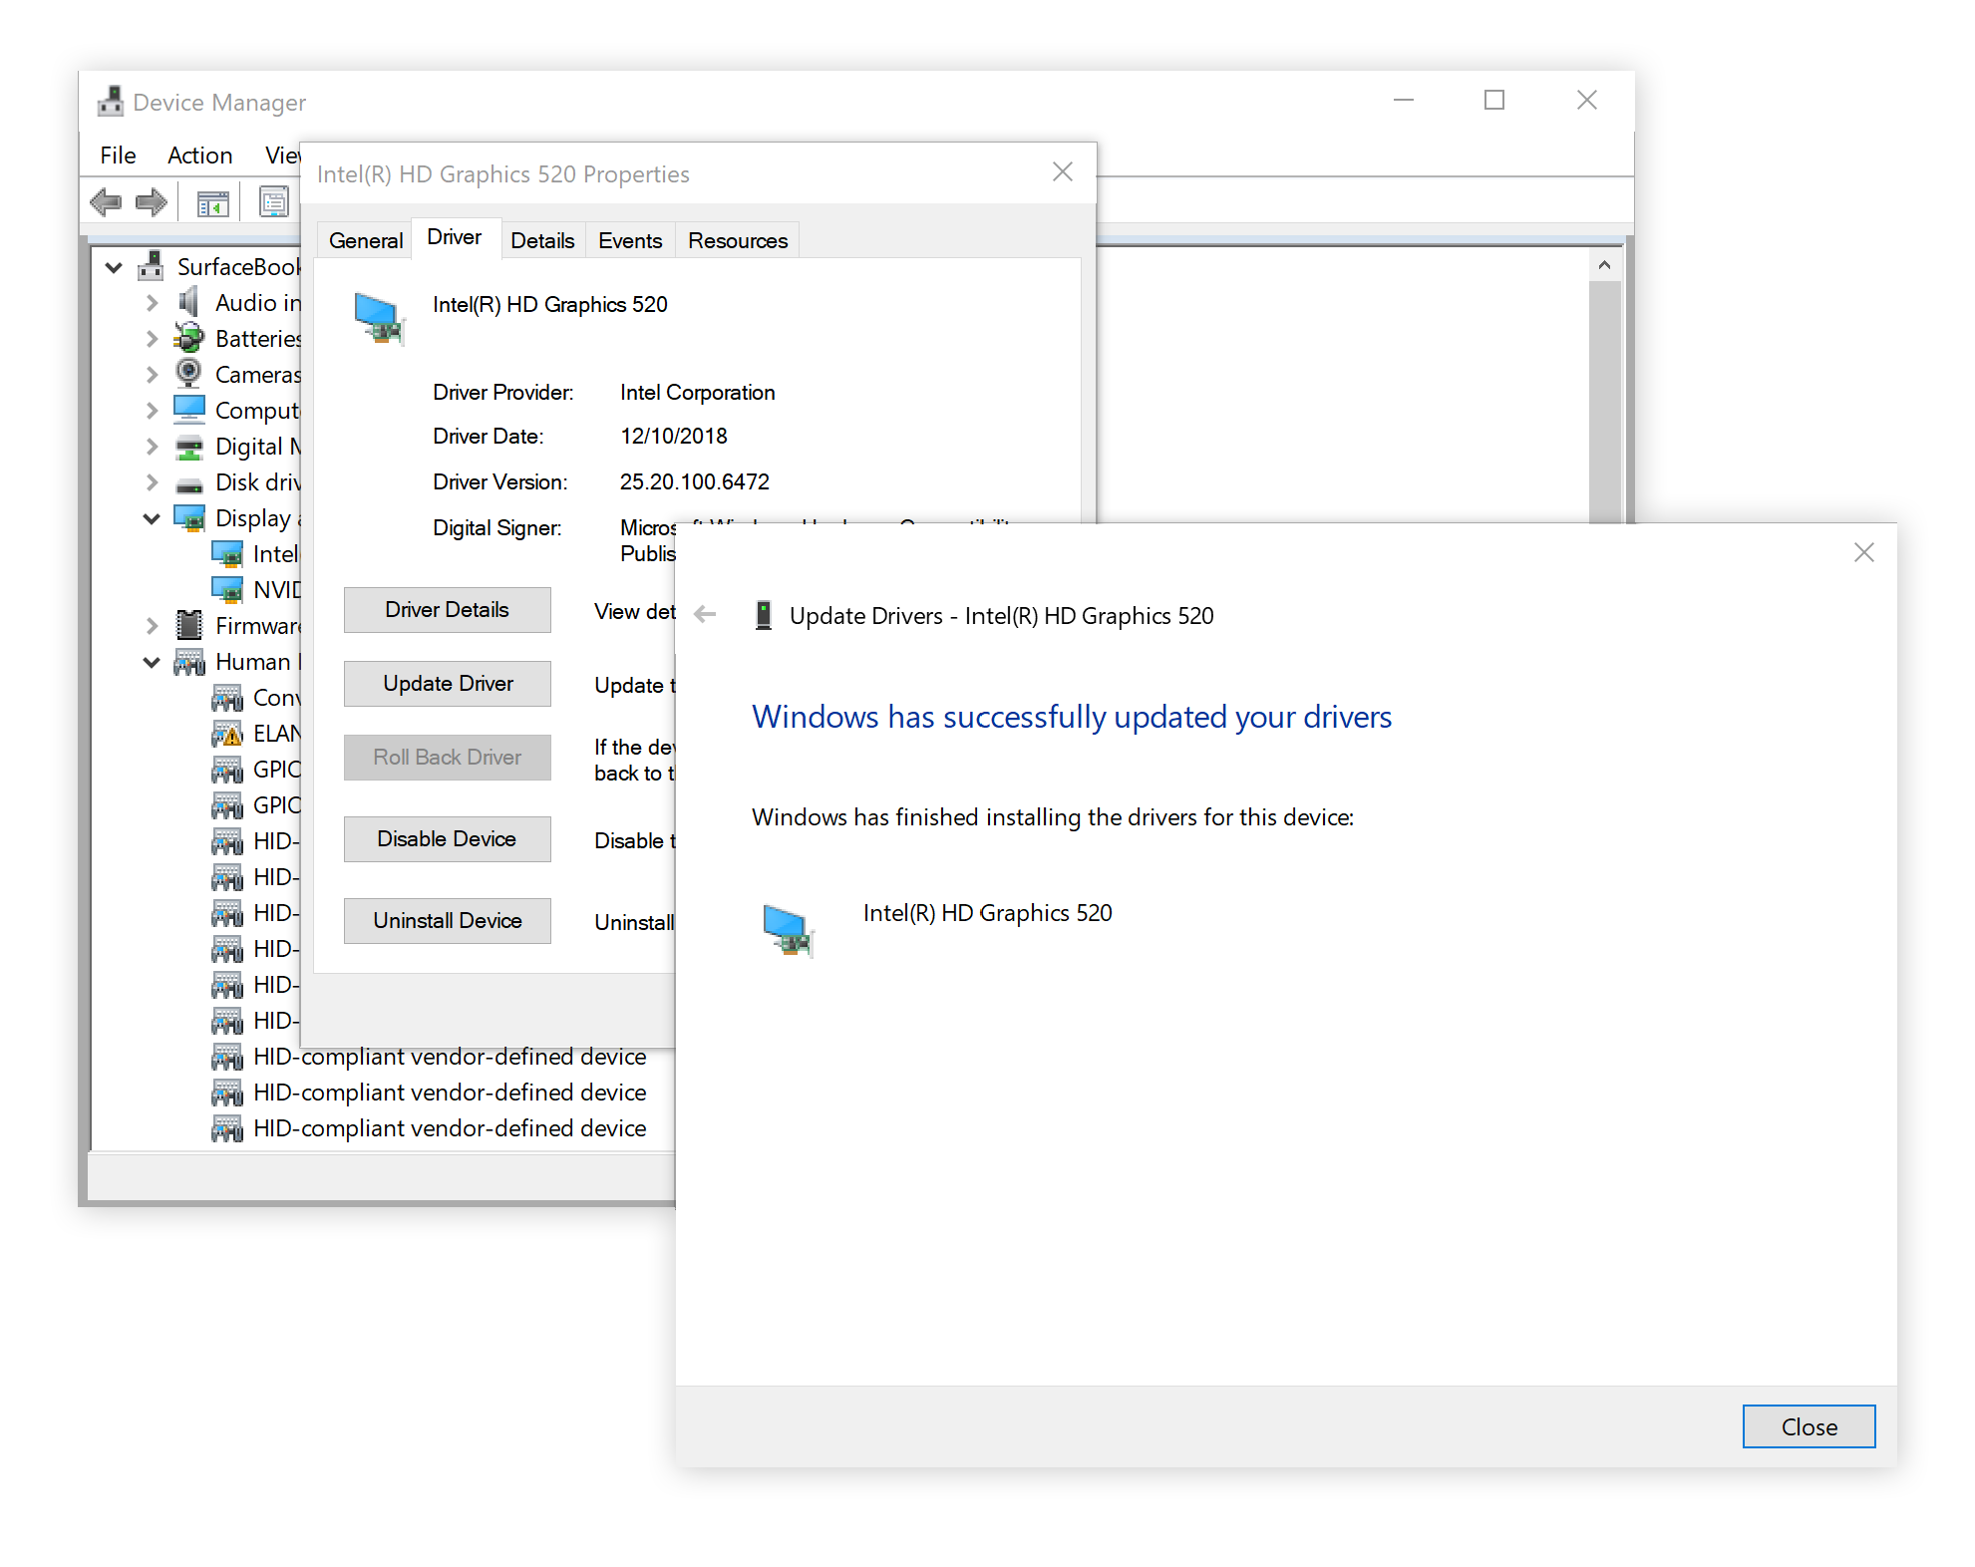Collapse the Display adapters category
The width and height of the screenshot is (1975, 1567).
point(152,518)
